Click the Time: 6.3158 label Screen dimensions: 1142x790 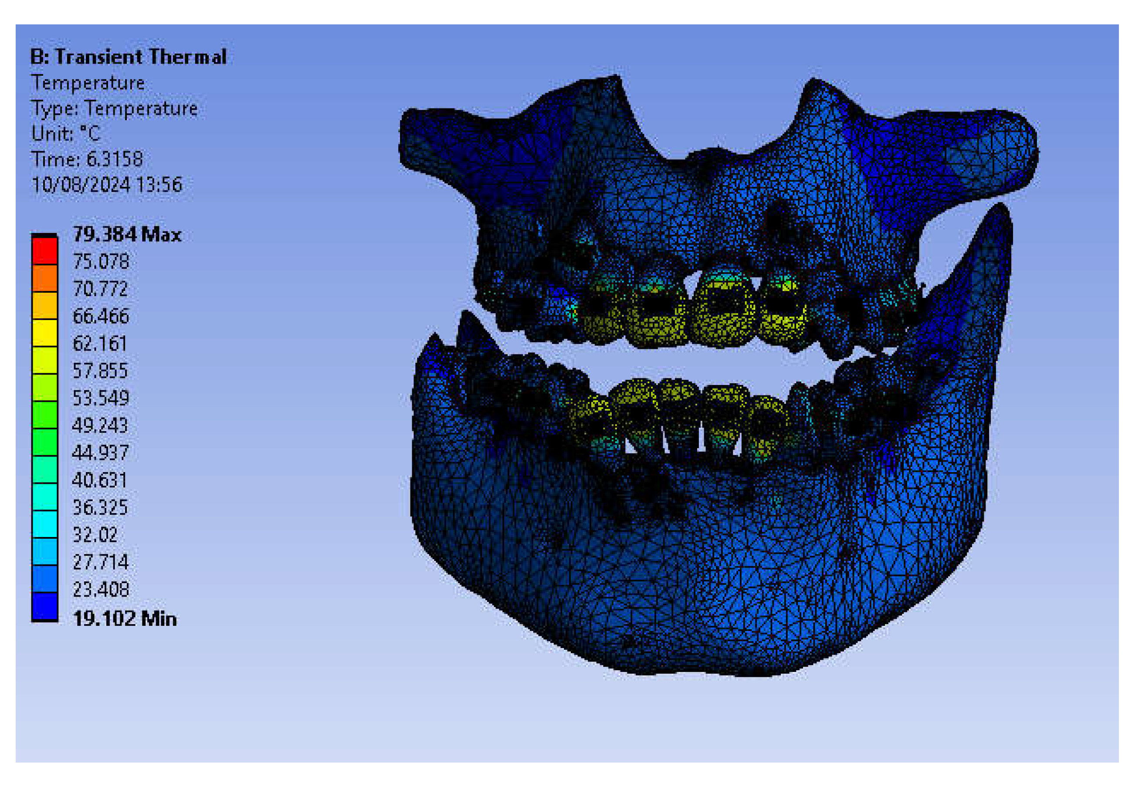coord(87,159)
